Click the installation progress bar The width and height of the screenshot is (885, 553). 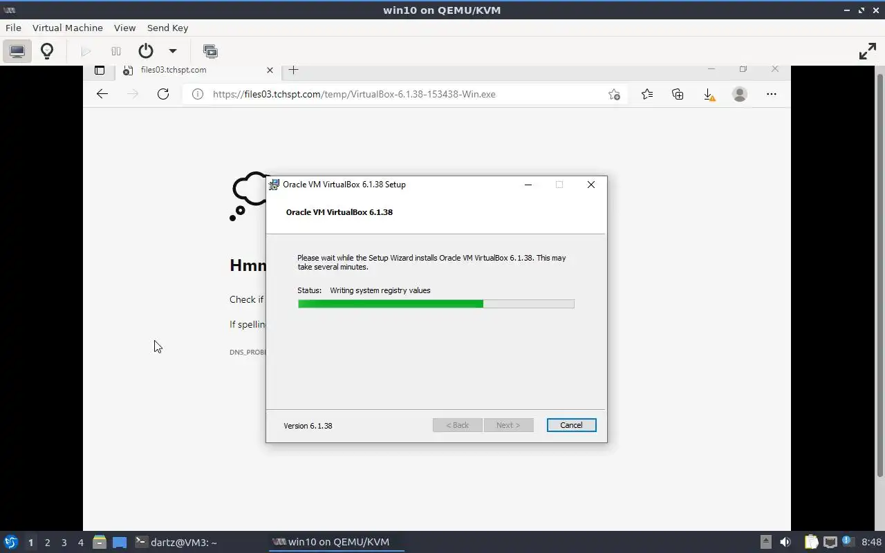[x=436, y=304]
